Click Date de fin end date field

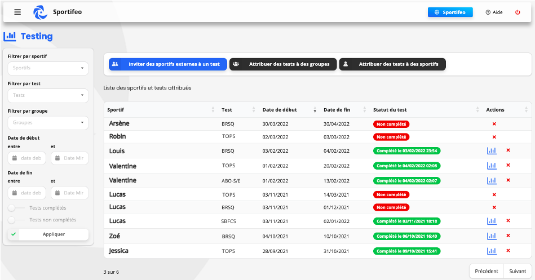tap(69, 193)
